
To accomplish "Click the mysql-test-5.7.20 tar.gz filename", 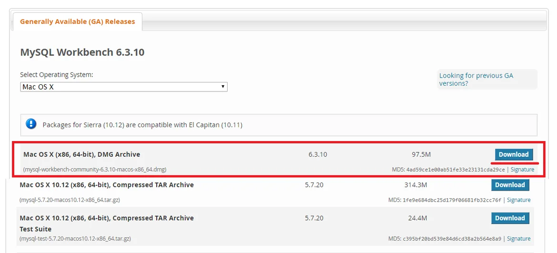I will (x=75, y=239).
